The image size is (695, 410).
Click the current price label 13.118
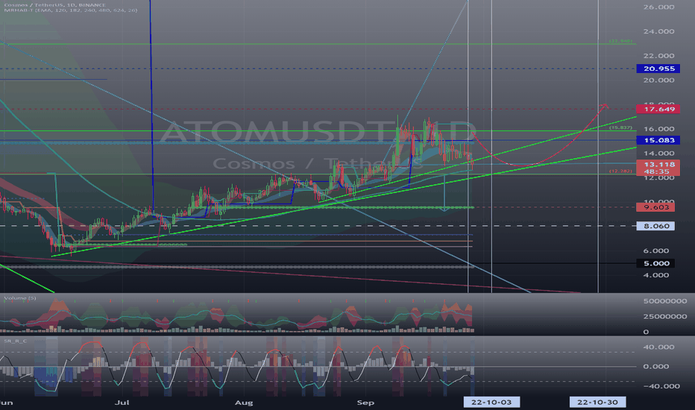[x=658, y=165]
